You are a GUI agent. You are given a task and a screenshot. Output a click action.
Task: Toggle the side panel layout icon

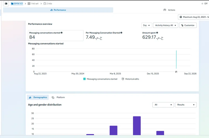pyautogui.click(x=6, y=4)
